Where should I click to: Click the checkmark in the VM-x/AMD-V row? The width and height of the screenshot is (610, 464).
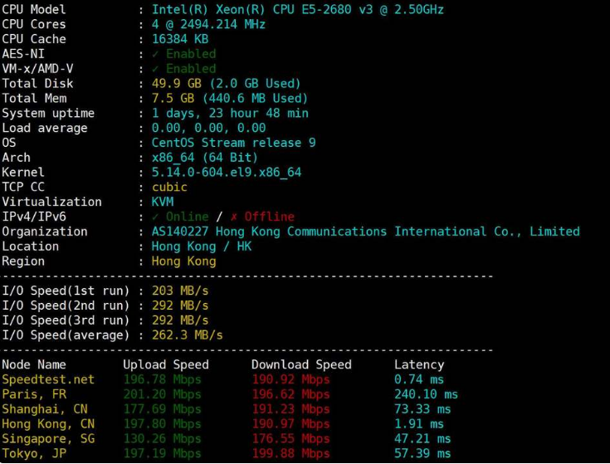coord(155,69)
